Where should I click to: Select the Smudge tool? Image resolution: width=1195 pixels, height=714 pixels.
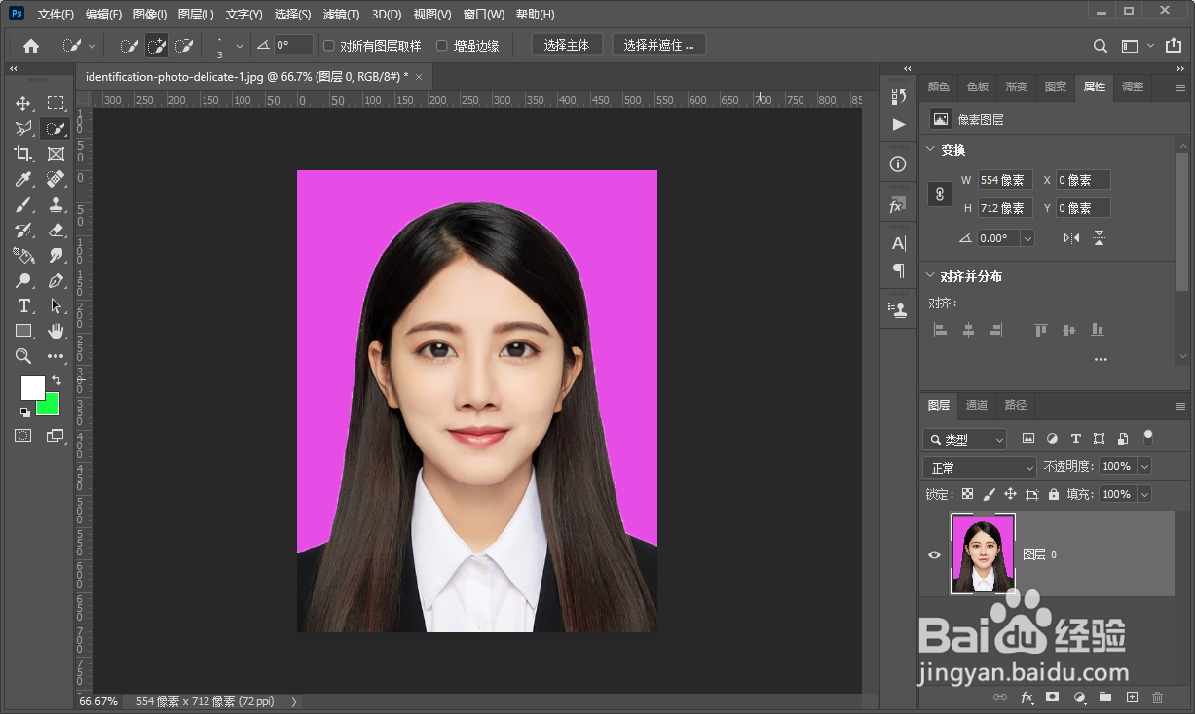56,255
